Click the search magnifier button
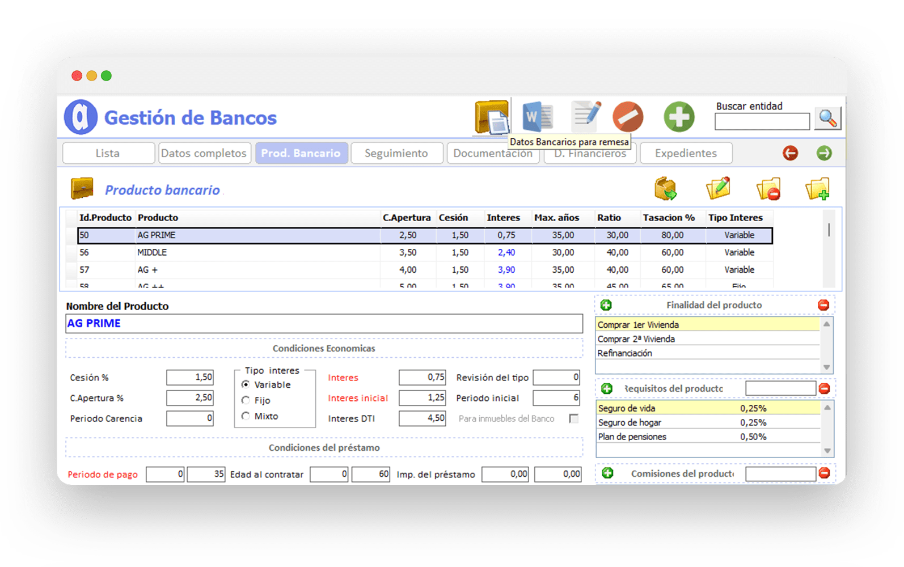Viewport: 904px width, 567px height. coord(827,119)
